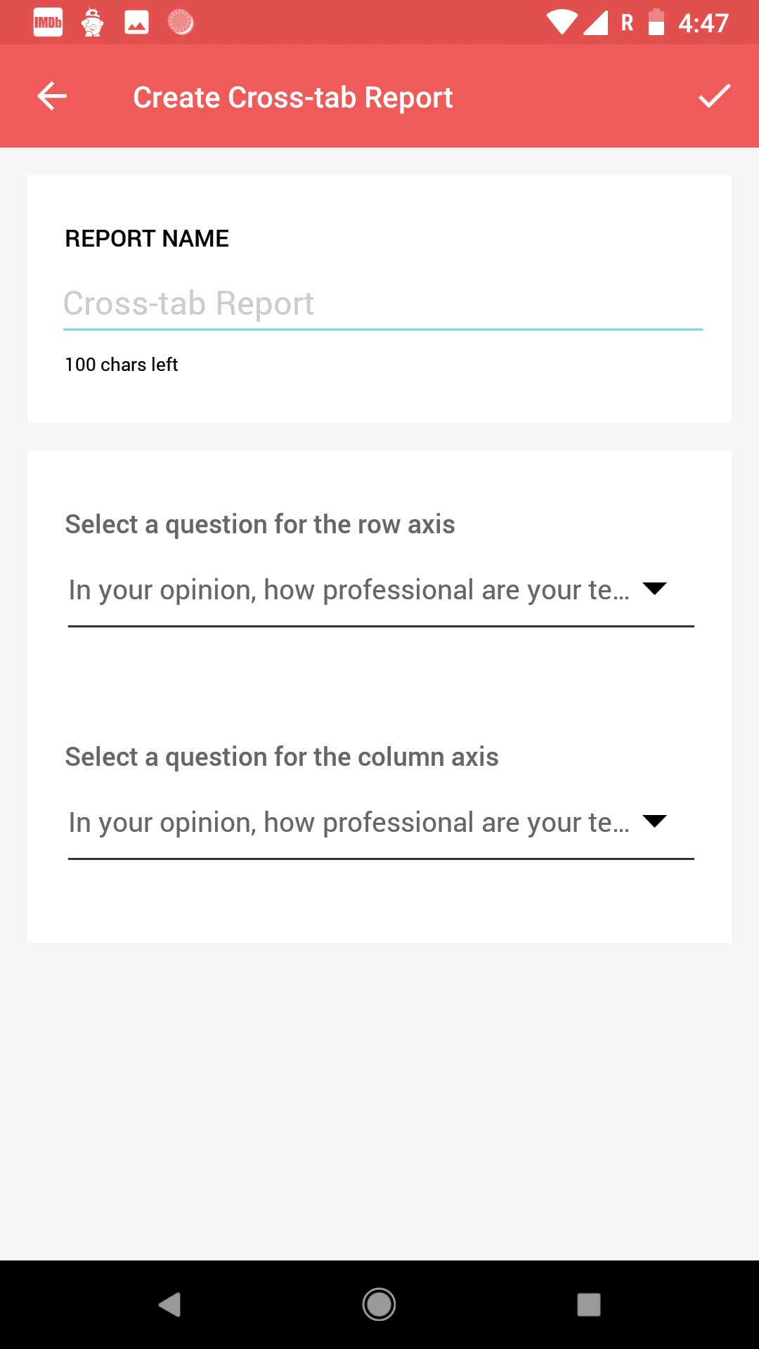Tap the battery indicator in the status bar

tap(656, 21)
